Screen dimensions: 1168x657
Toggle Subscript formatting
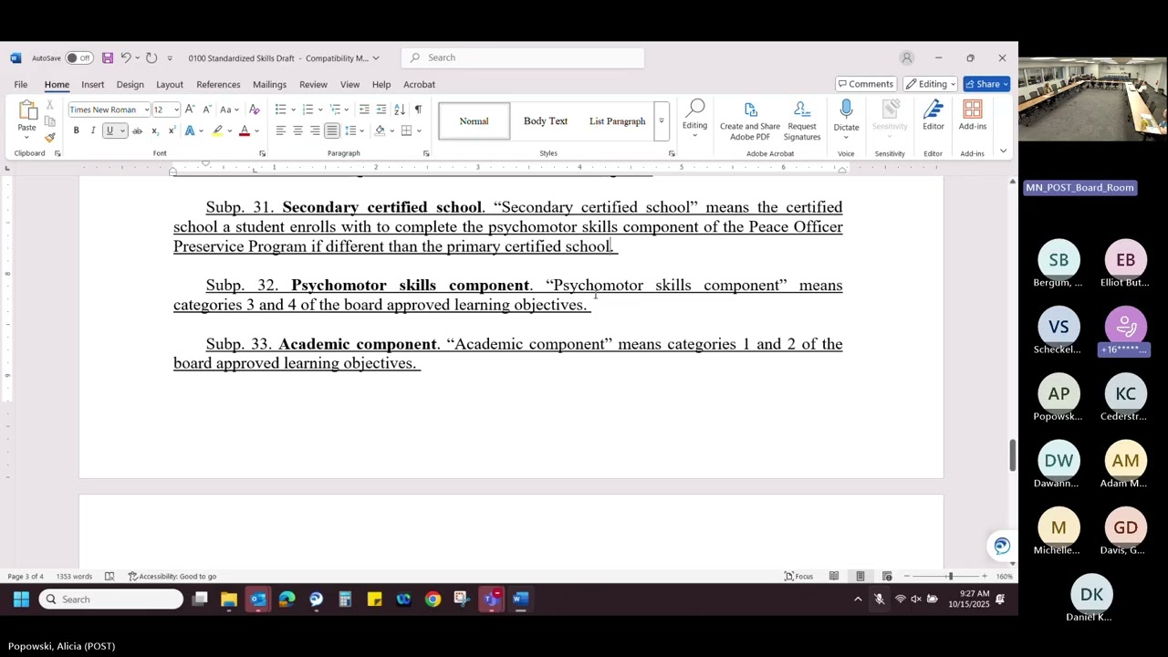pyautogui.click(x=155, y=130)
